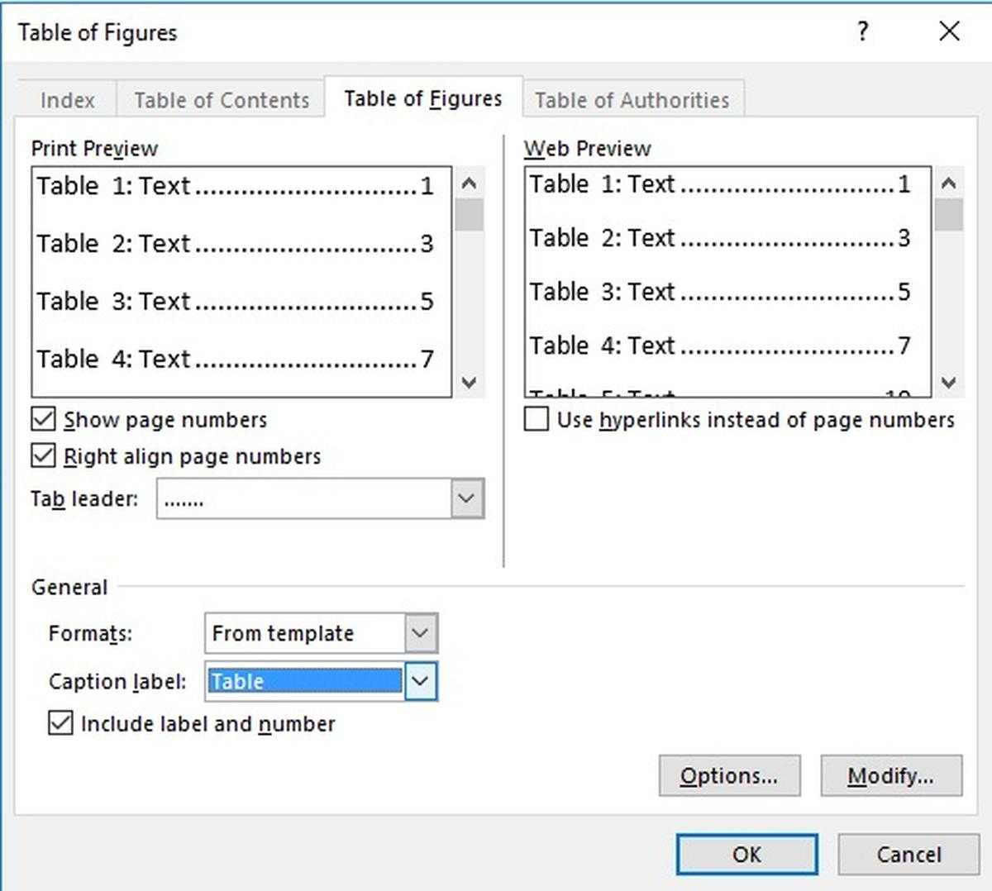Open the Options dialog
Screen dimensions: 992x891
pos(728,775)
